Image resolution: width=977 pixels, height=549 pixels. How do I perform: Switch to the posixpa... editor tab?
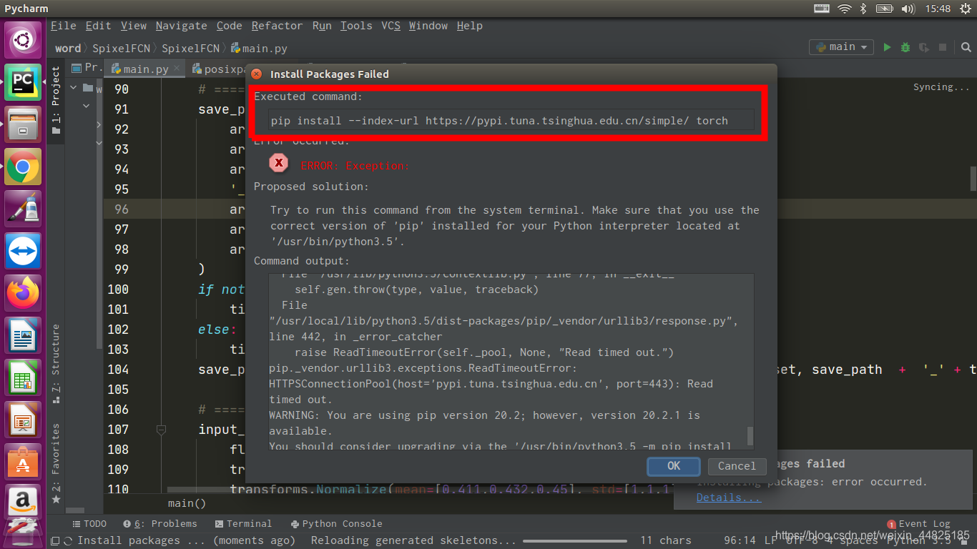pyautogui.click(x=218, y=69)
